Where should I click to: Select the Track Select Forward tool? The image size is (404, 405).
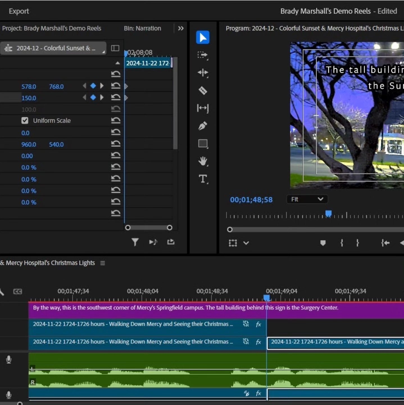[203, 55]
